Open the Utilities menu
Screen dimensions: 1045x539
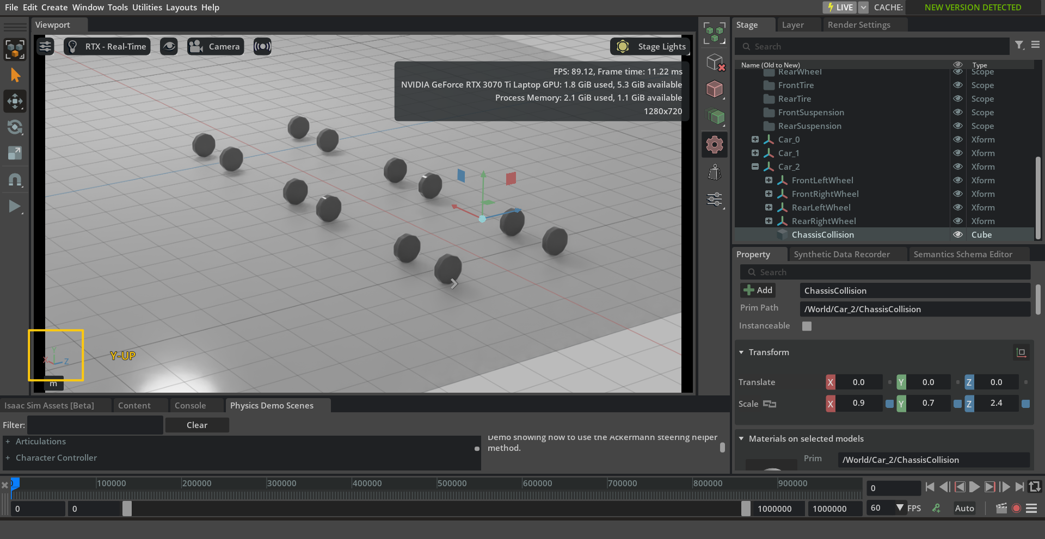coord(147,7)
